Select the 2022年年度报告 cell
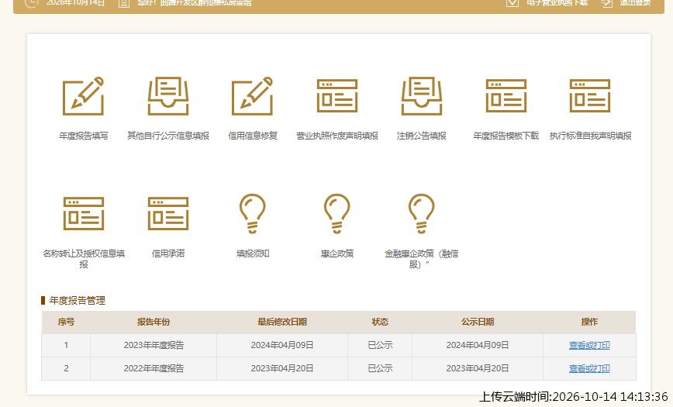 154,368
